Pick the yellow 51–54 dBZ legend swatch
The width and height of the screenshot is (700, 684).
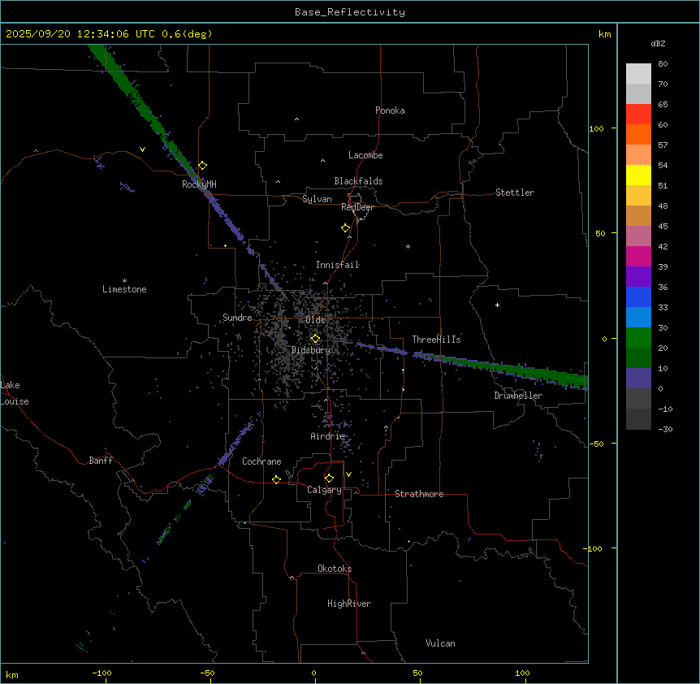[638, 175]
